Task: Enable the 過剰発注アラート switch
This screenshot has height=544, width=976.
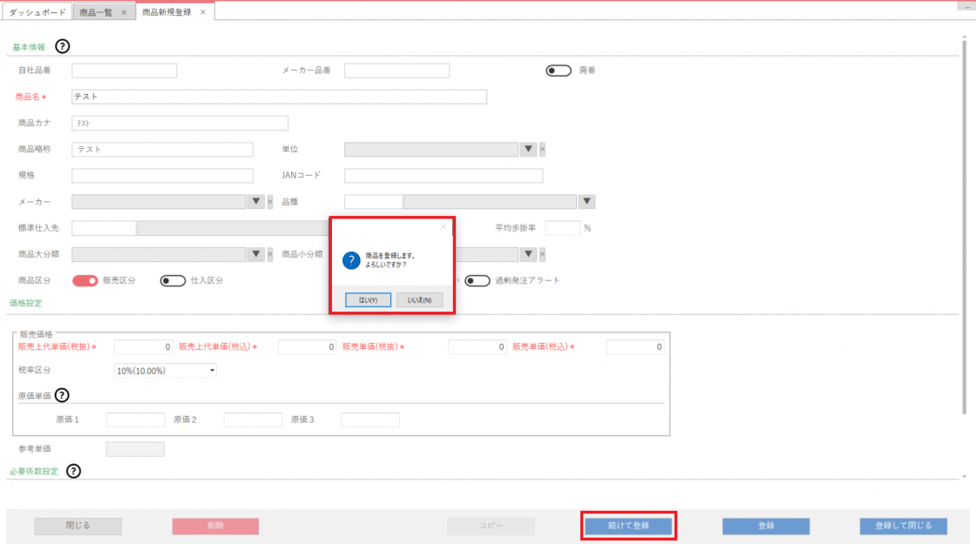Action: [x=477, y=280]
